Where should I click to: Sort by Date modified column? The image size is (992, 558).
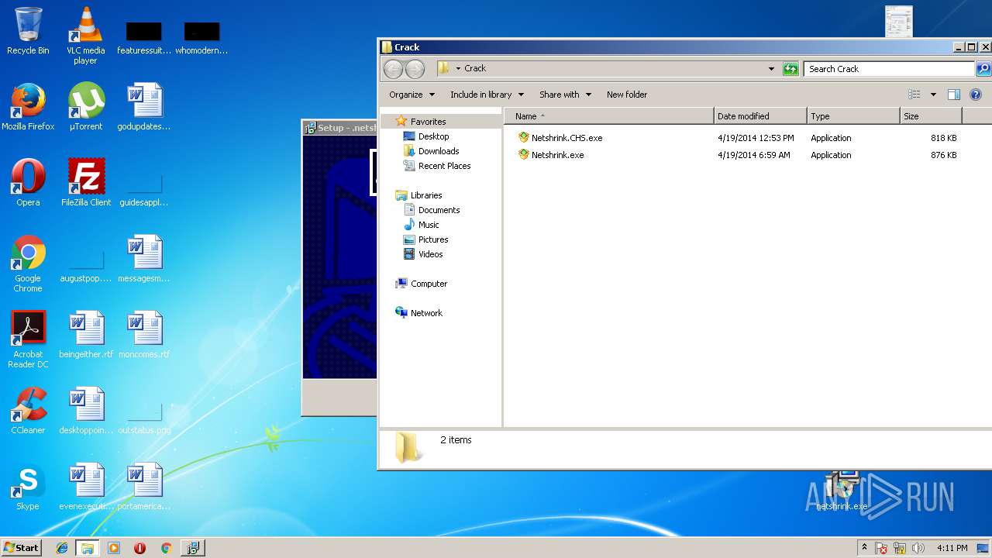(760, 116)
